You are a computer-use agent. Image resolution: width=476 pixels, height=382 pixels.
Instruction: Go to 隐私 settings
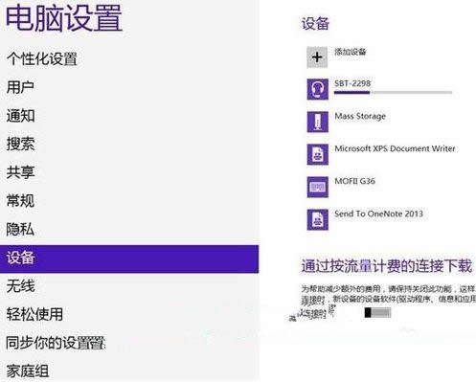click(x=20, y=229)
